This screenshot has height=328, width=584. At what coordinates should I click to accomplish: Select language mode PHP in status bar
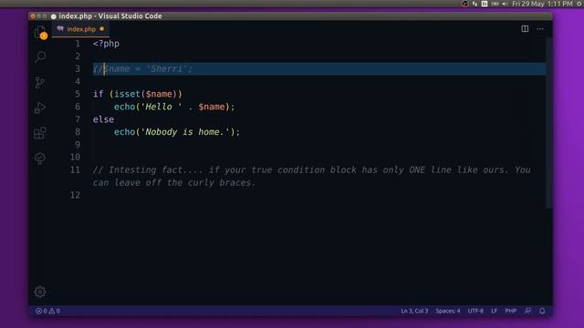pos(511,311)
